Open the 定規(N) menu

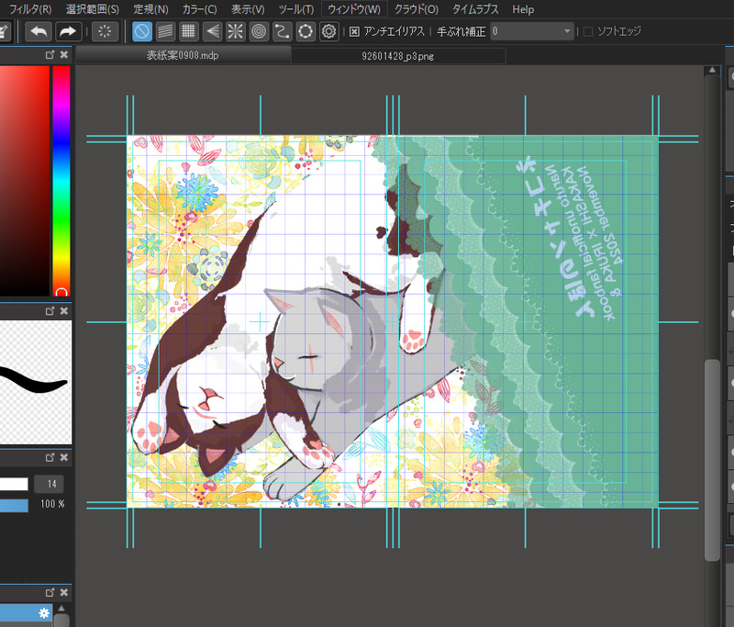tap(150, 9)
